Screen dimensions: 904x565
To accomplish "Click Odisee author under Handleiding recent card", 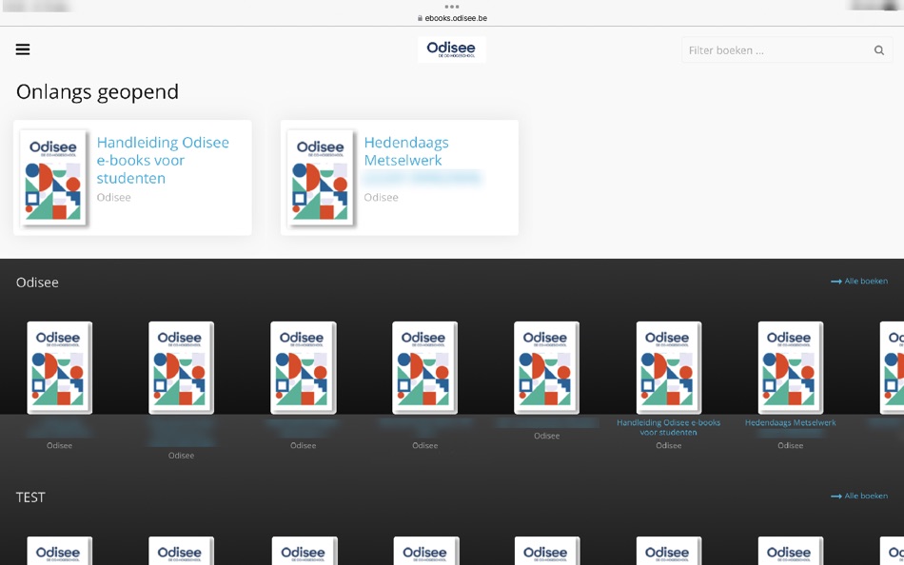I will (113, 197).
